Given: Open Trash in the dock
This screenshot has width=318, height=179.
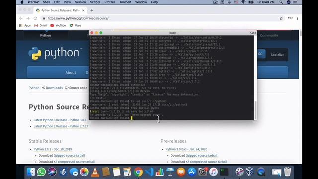Looking at the screenshot, I should tap(287, 172).
